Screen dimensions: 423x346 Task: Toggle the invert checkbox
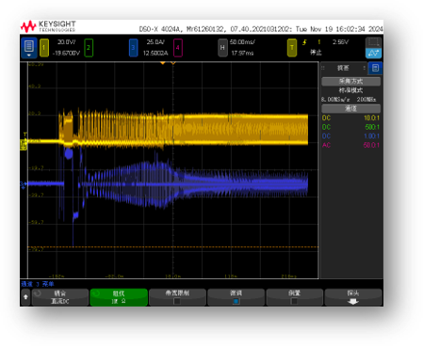(294, 301)
